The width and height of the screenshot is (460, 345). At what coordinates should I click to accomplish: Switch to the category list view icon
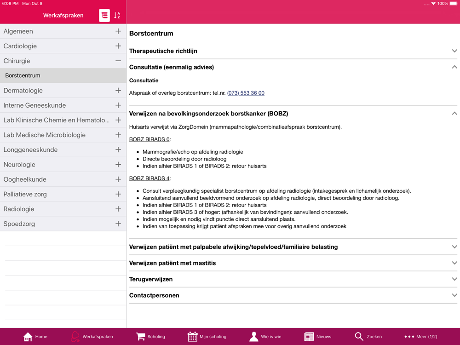104,16
